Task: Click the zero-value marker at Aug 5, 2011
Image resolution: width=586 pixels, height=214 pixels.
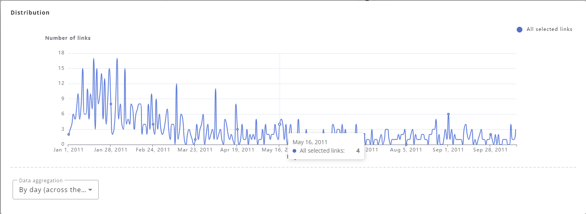Action: point(406,145)
